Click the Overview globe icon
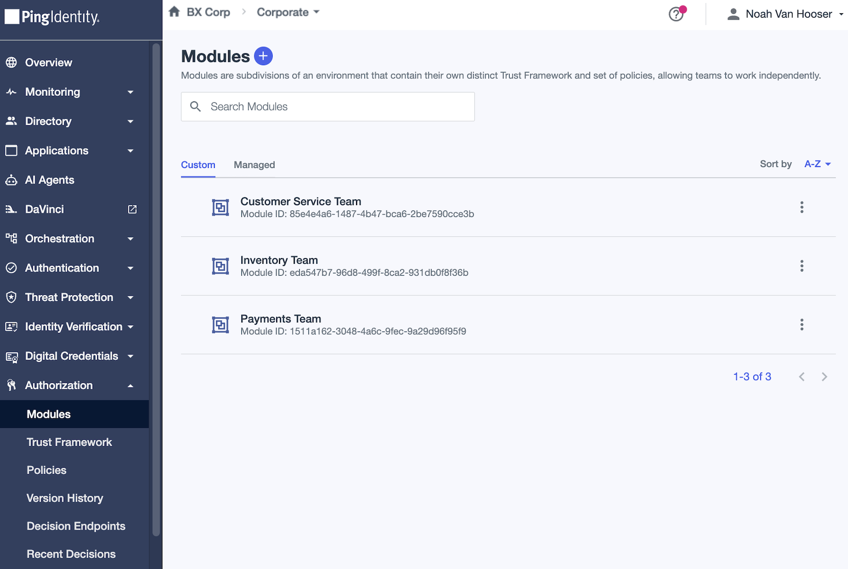This screenshot has width=848, height=569. (11, 63)
